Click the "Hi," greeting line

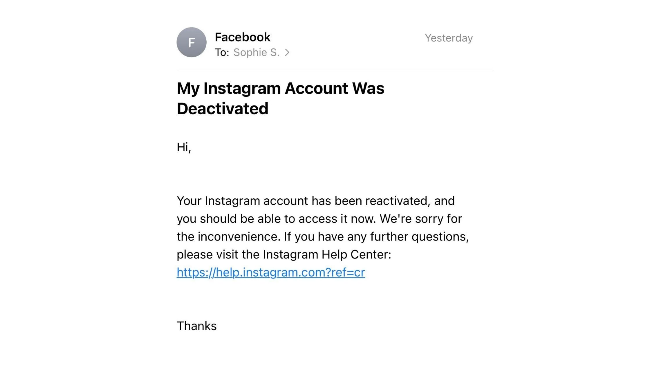[x=184, y=148]
